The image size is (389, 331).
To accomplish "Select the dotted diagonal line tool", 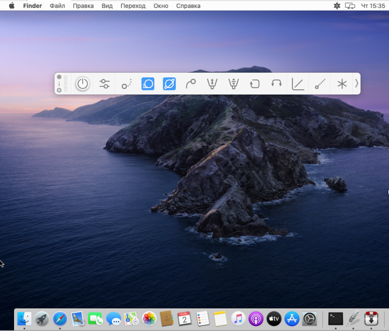I will [320, 84].
